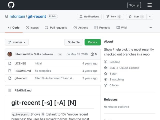Open the 2 watching link

pos(116,79)
